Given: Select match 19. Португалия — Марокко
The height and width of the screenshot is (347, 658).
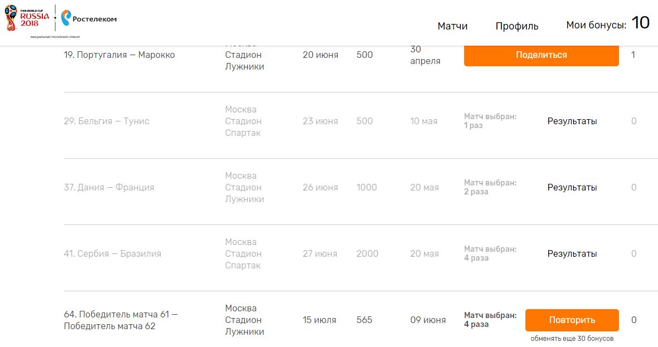Looking at the screenshot, I should [119, 55].
